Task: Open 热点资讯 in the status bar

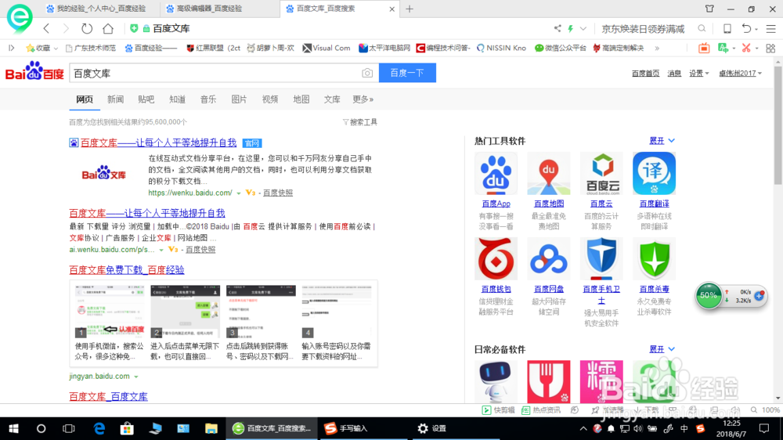Action: (541, 410)
